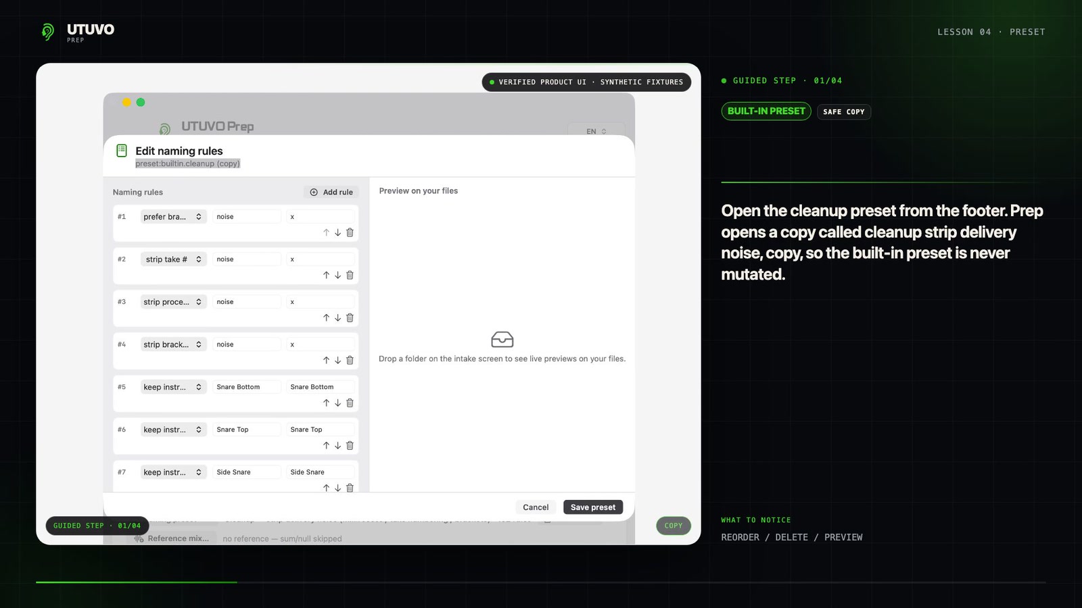The width and height of the screenshot is (1082, 608).
Task: Edit the second Snare Bottom field in rule #5
Action: (321, 387)
